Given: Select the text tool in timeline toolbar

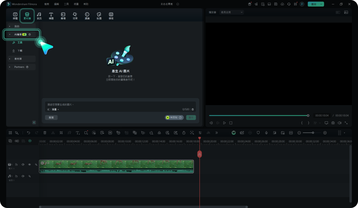Looking at the screenshot, I should point(78,133).
